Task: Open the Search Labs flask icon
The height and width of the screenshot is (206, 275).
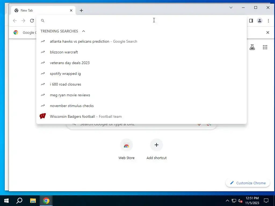Action: click(x=252, y=47)
